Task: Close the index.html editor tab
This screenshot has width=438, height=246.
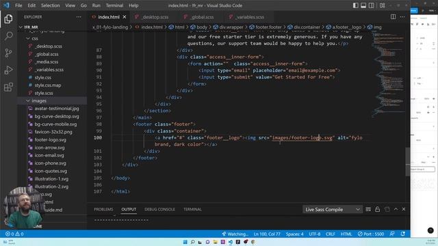Action: [x=125, y=17]
